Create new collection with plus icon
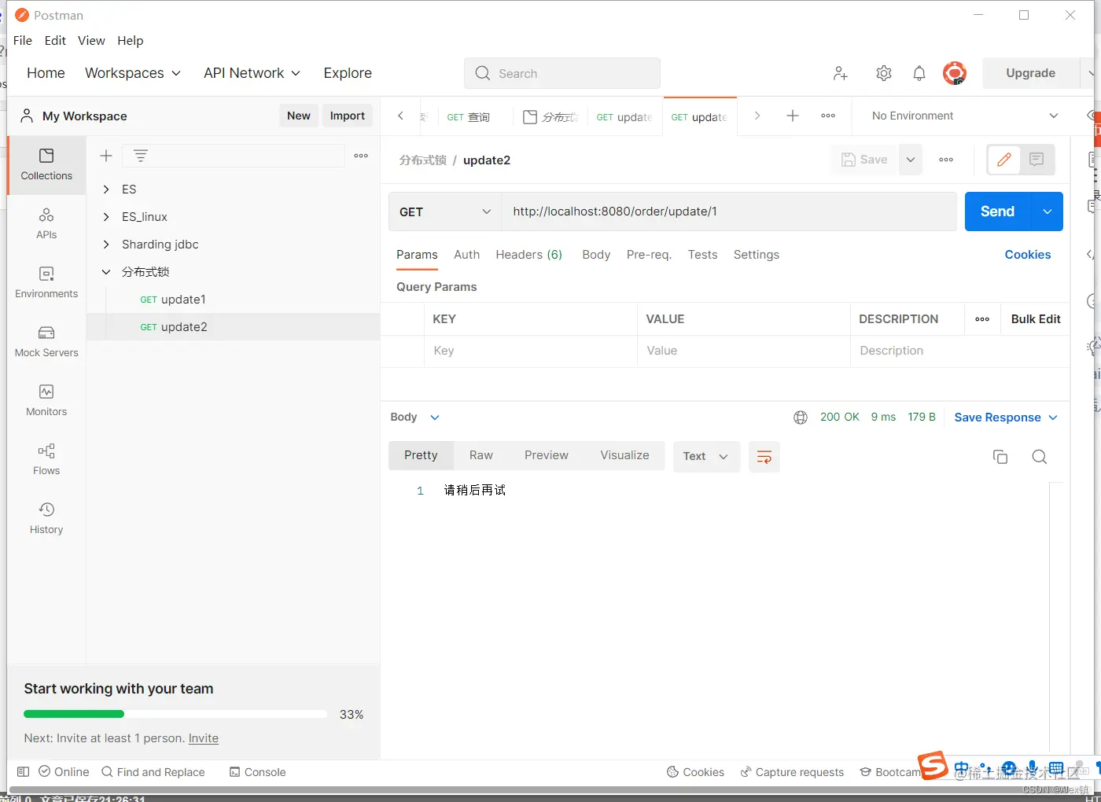 [106, 156]
